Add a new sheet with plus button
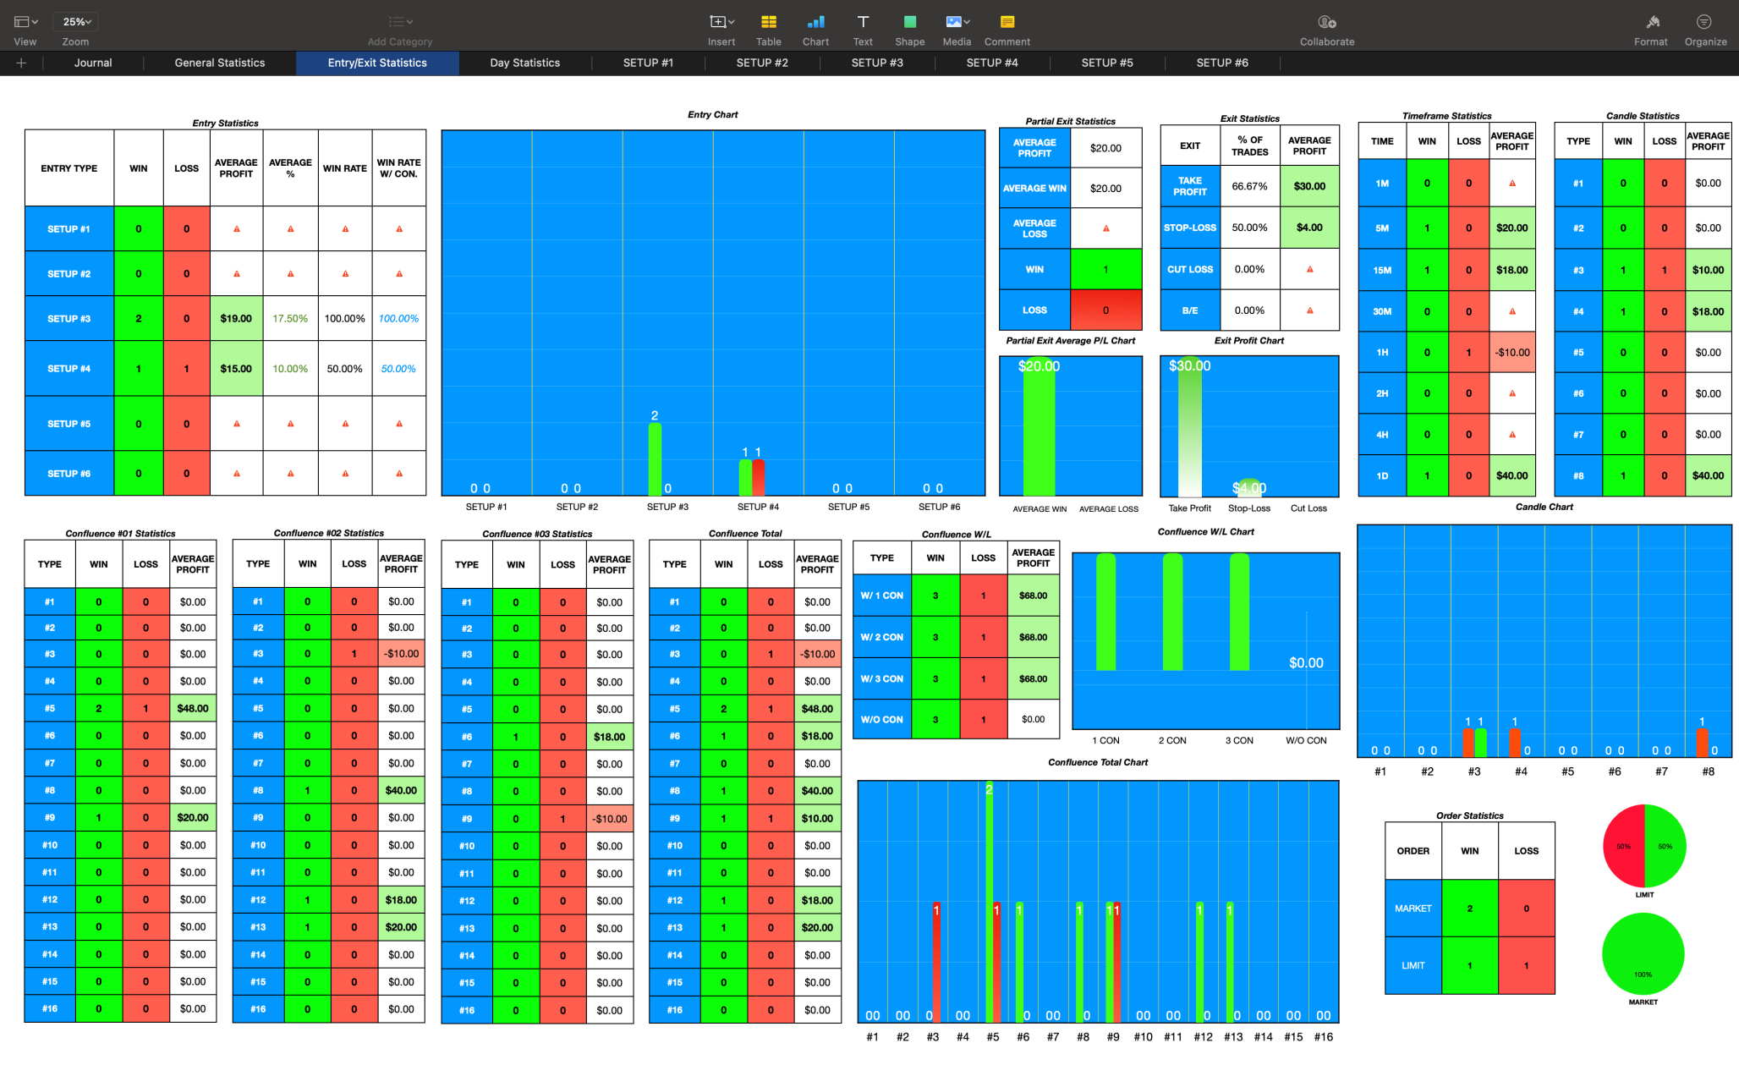The width and height of the screenshot is (1739, 1087). coord(21,63)
